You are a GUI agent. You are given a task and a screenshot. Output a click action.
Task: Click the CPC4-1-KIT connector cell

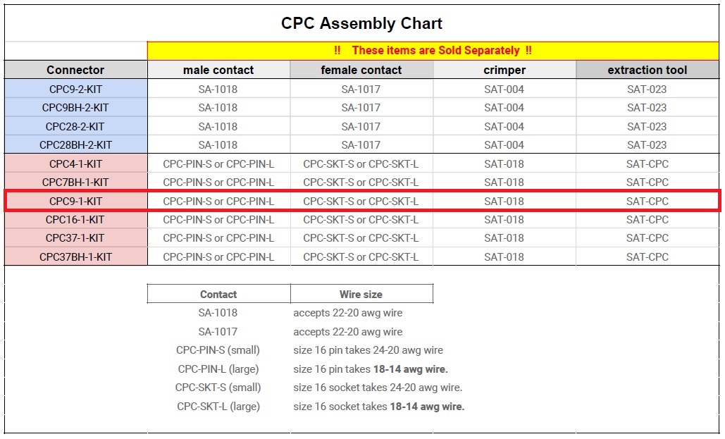coord(76,163)
